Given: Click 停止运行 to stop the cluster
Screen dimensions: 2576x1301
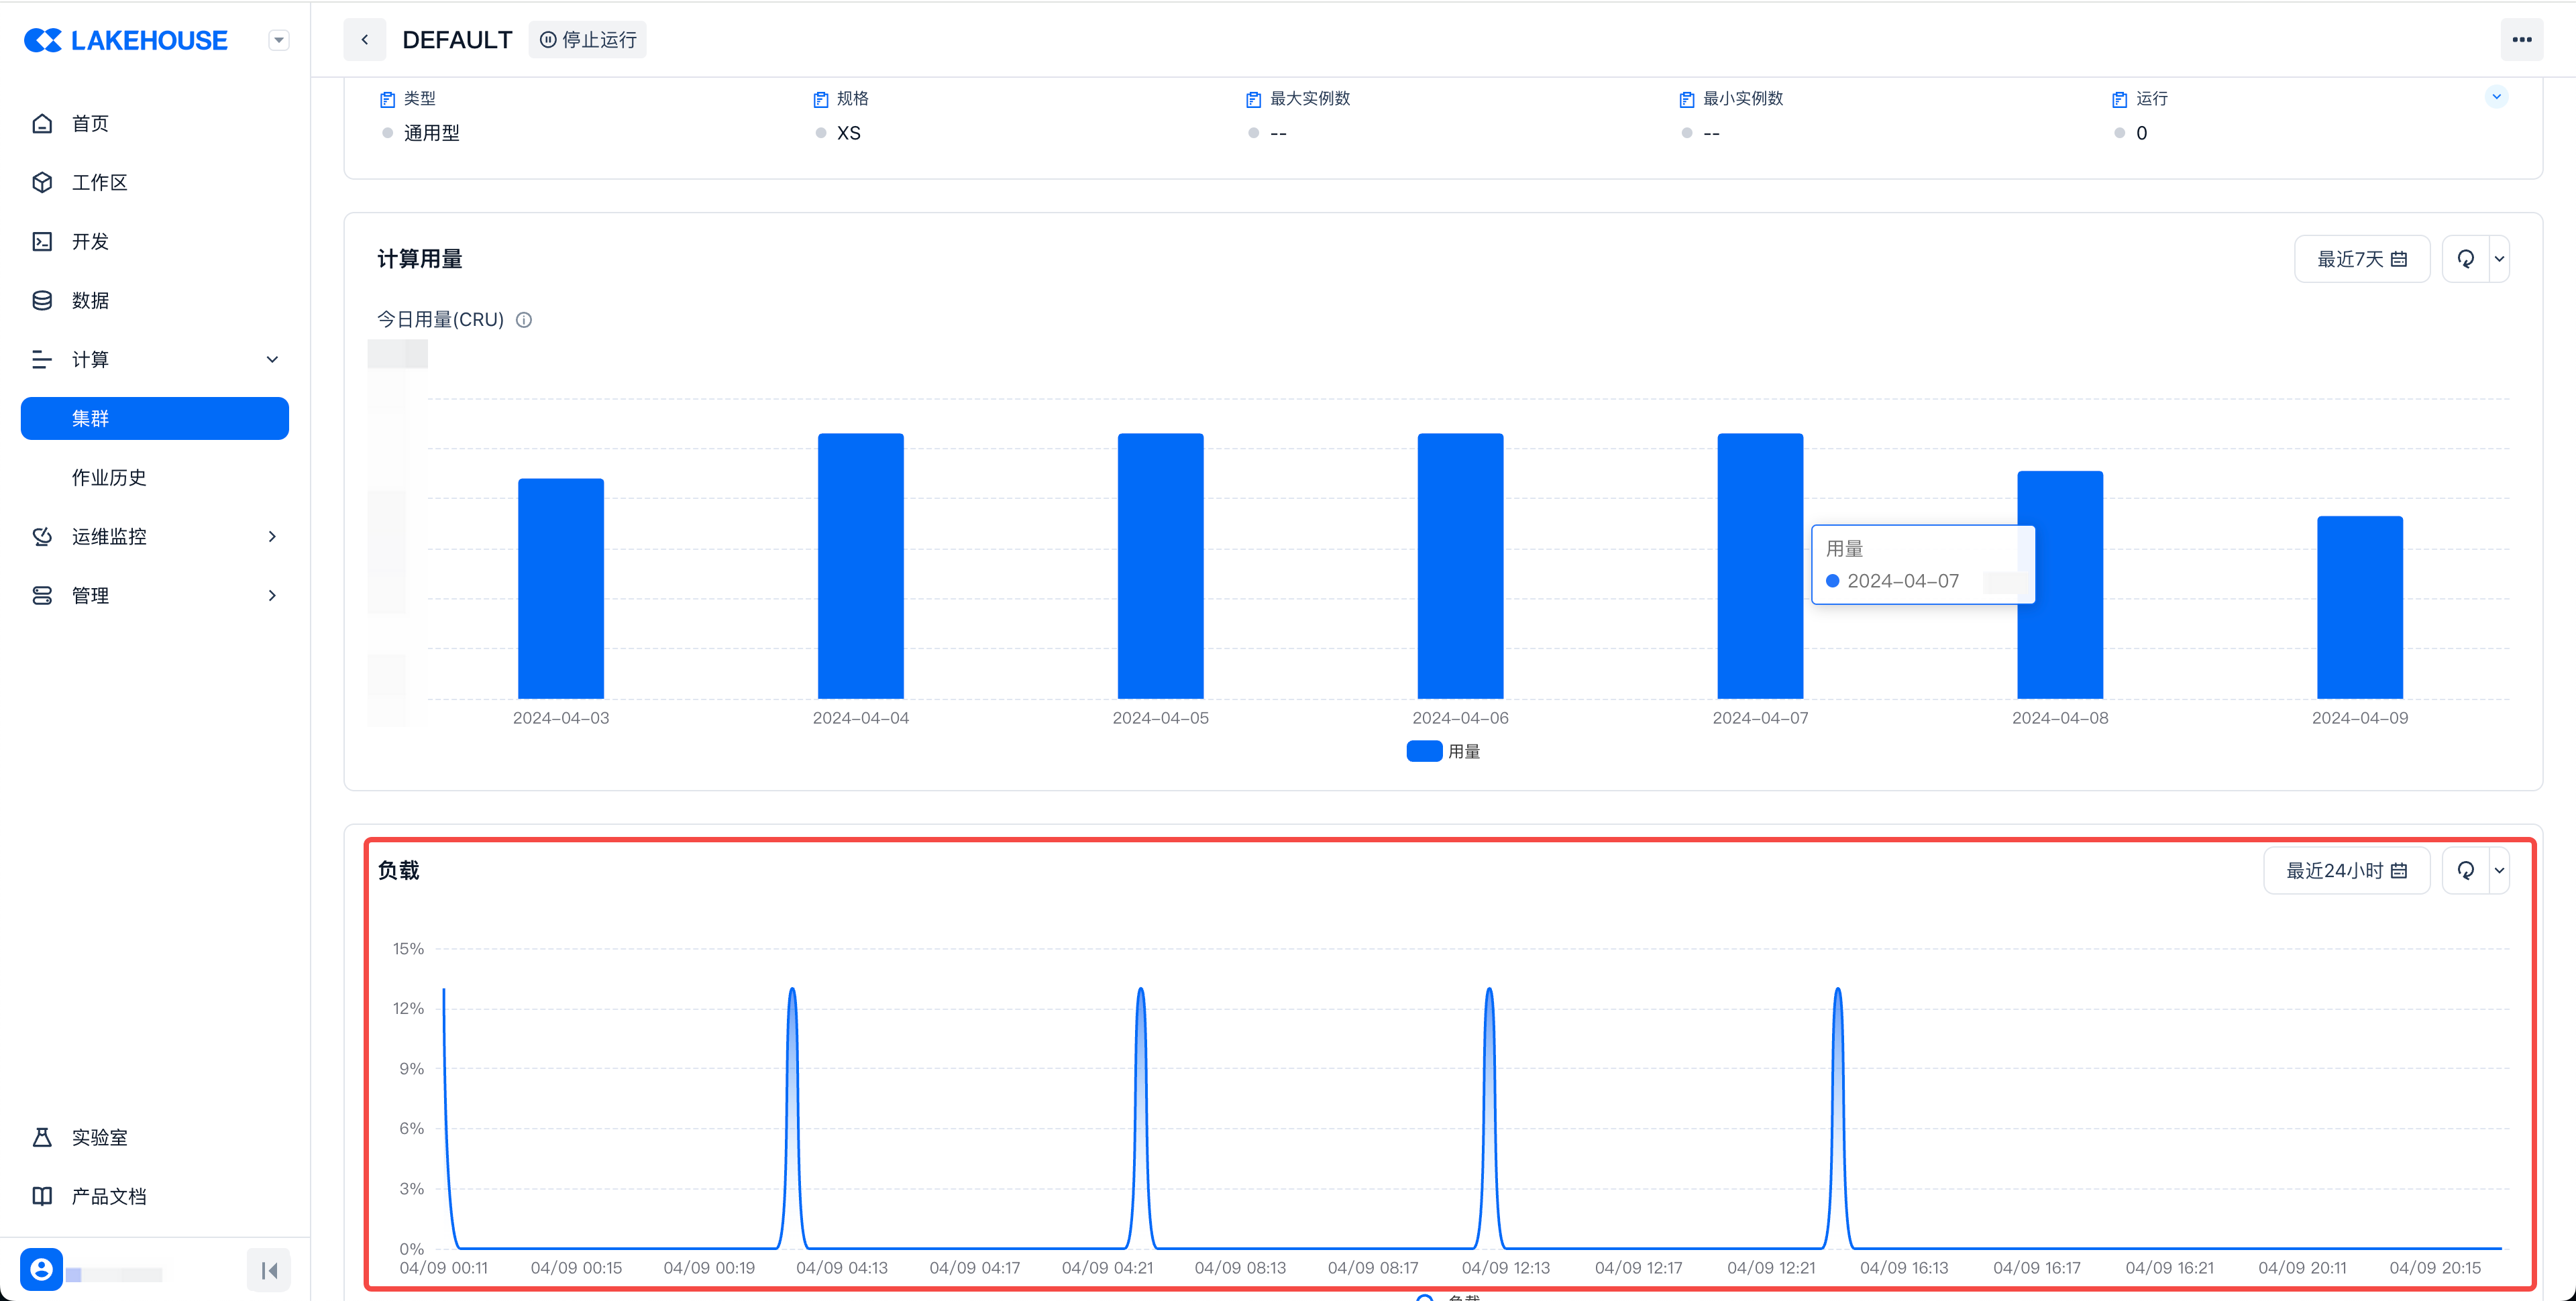Looking at the screenshot, I should [588, 40].
